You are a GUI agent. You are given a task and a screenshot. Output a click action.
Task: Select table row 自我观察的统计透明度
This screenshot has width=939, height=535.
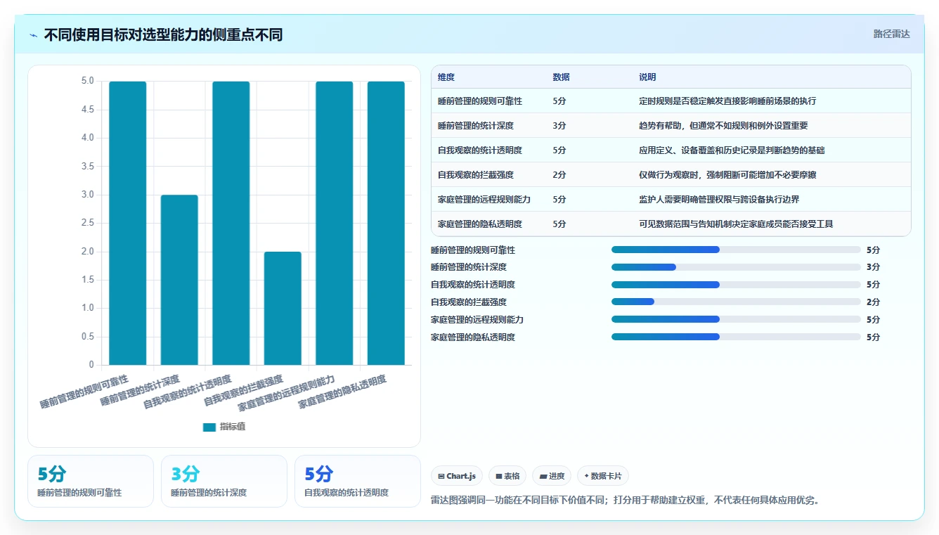point(671,150)
